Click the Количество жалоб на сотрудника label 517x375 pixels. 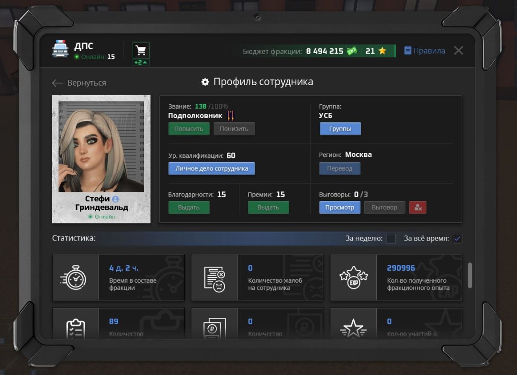coord(275,284)
